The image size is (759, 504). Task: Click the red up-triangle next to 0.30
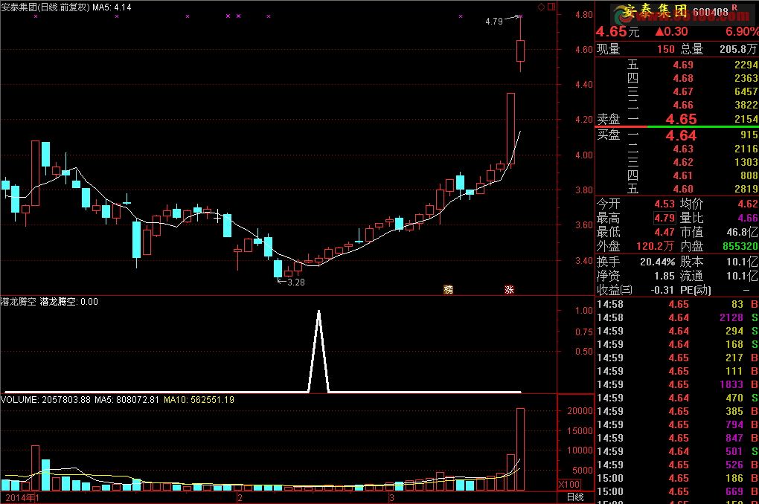coord(659,32)
